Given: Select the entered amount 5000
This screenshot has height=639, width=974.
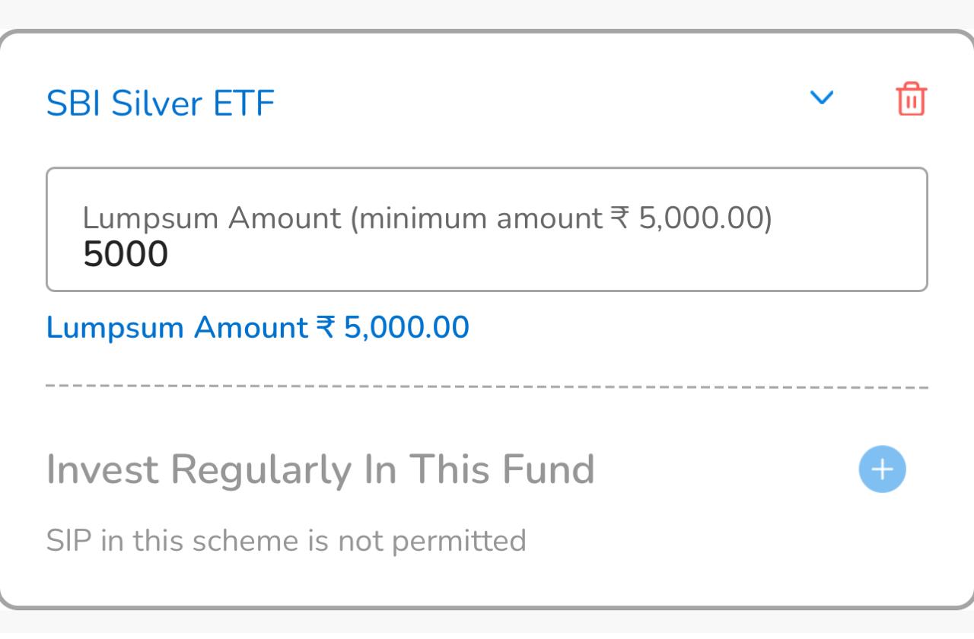Looking at the screenshot, I should click(x=126, y=253).
